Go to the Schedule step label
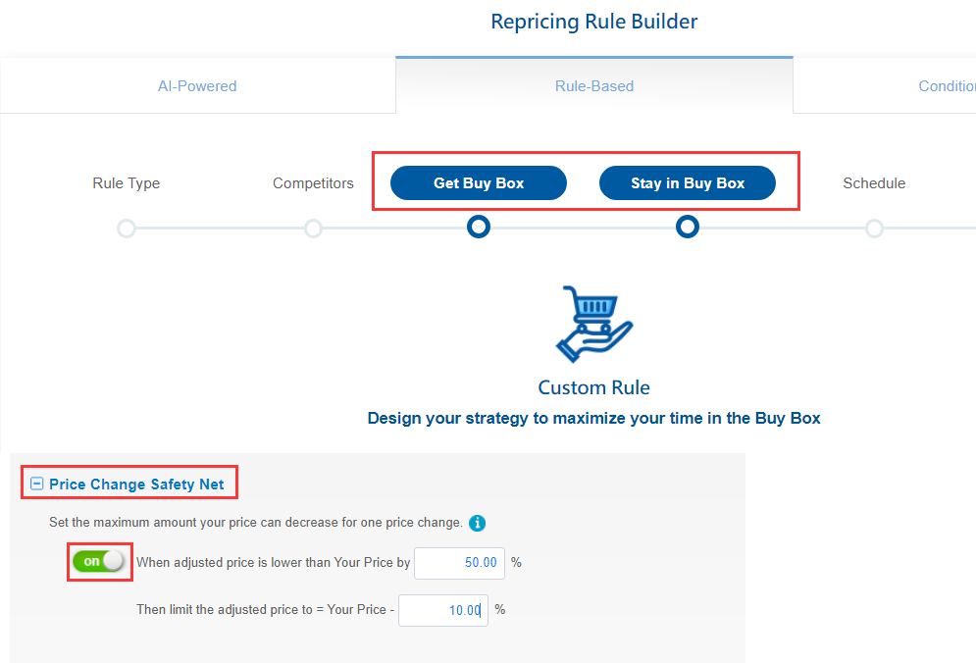Image resolution: width=976 pixels, height=663 pixels. 874,183
